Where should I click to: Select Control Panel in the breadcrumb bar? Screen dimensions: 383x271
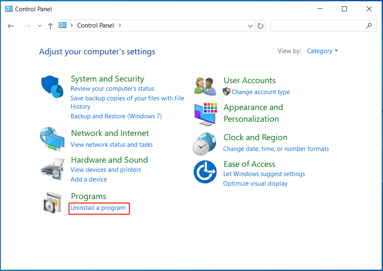tap(96, 26)
